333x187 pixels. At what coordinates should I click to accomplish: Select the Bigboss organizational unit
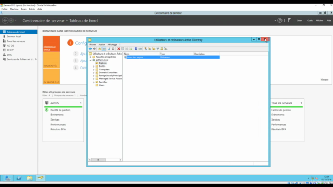tap(103, 63)
